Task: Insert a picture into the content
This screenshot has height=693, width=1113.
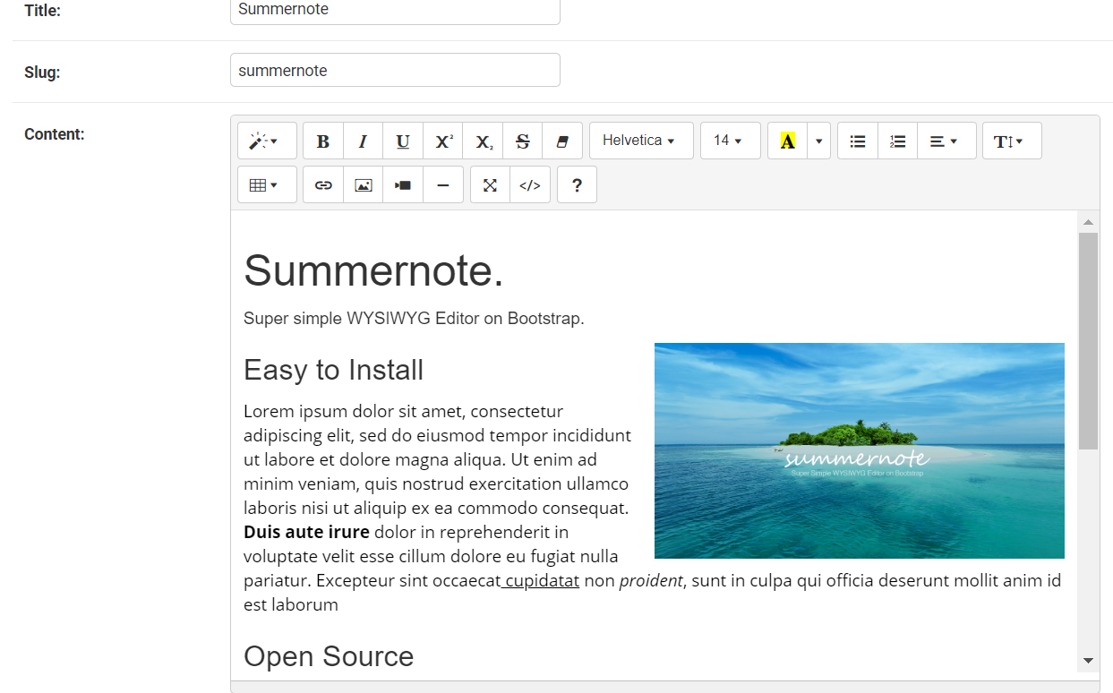Action: (x=363, y=184)
